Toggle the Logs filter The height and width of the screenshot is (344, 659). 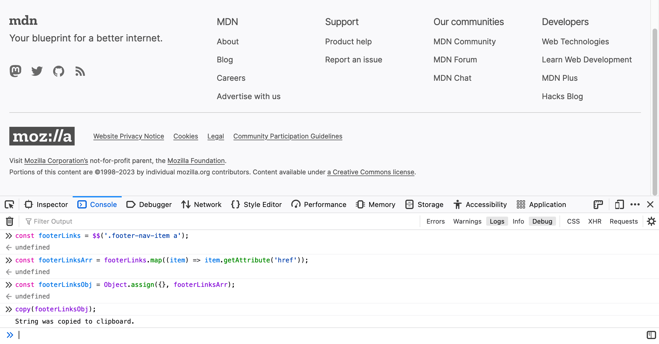(x=497, y=221)
